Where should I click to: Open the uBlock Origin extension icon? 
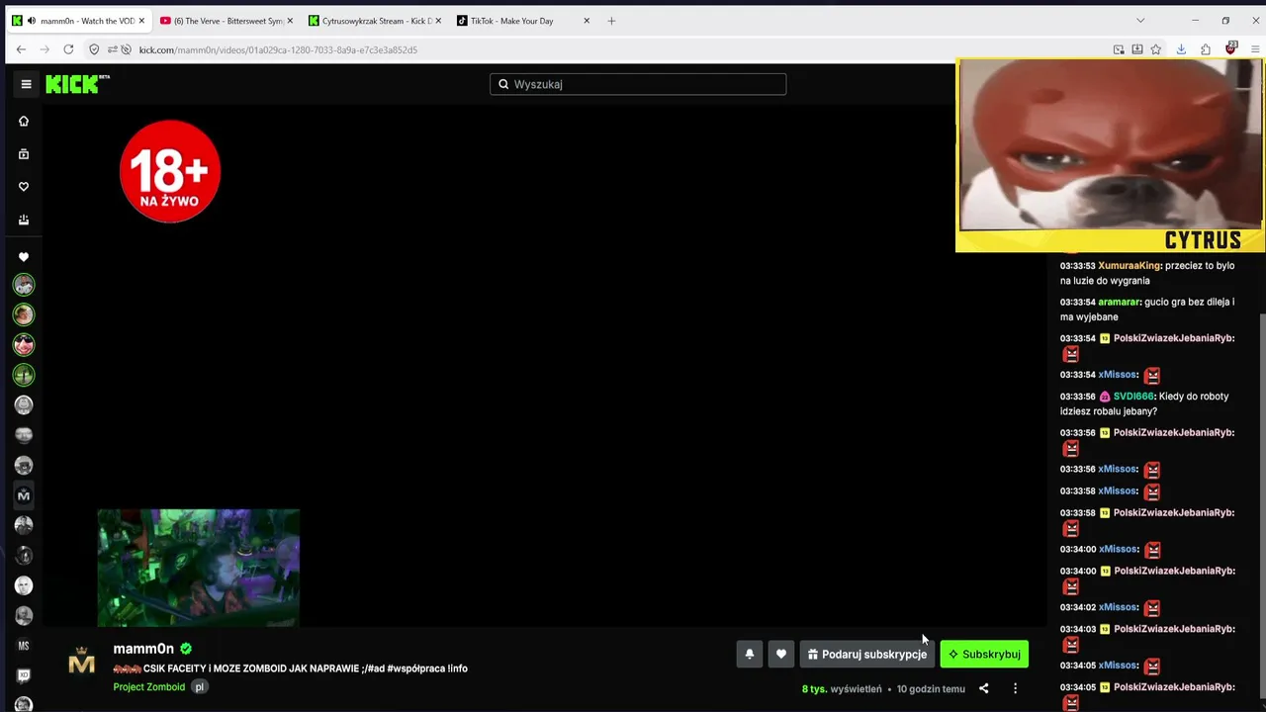[1231, 48]
